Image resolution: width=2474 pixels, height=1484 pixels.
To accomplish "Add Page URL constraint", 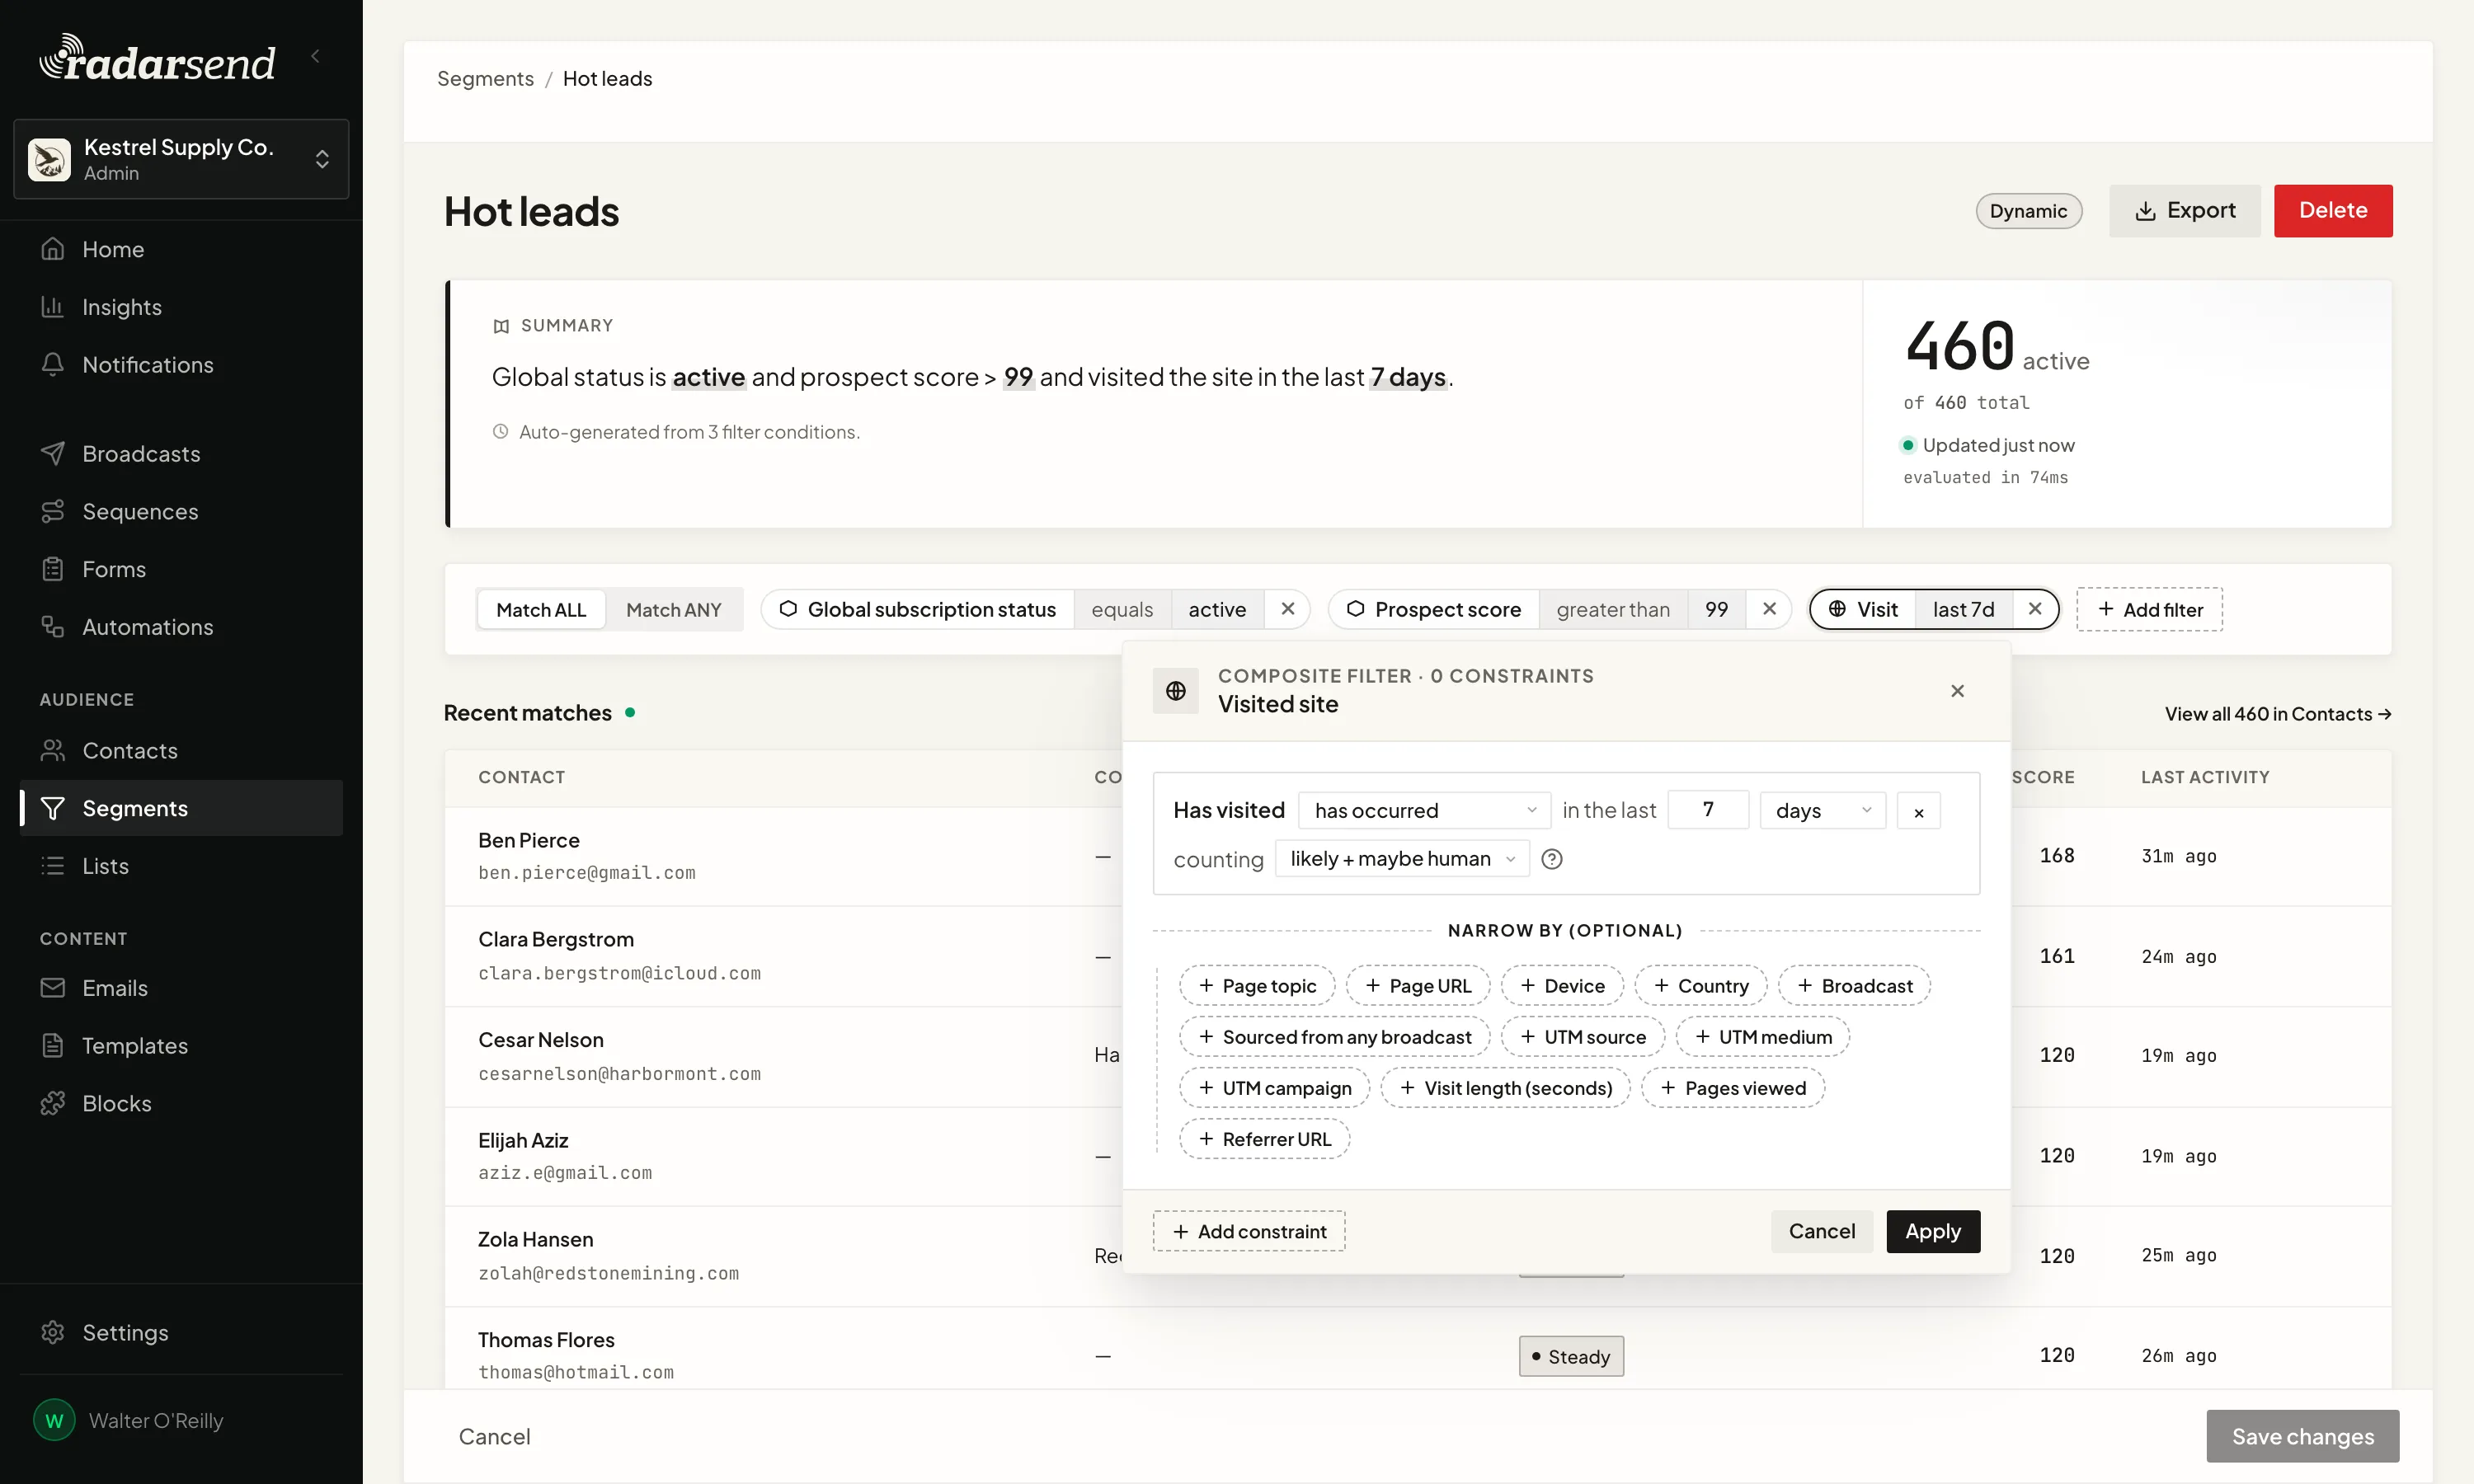I will 1417,985.
